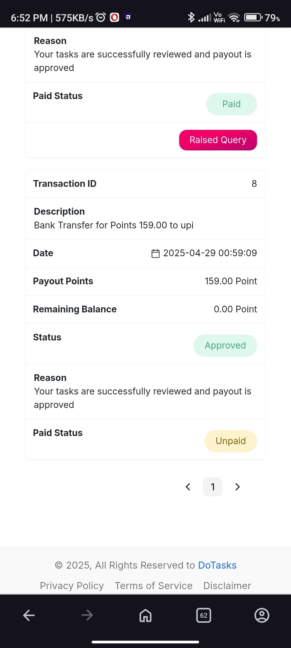The height and width of the screenshot is (648, 291).
Task: Go to next page chevron
Action: [x=237, y=487]
